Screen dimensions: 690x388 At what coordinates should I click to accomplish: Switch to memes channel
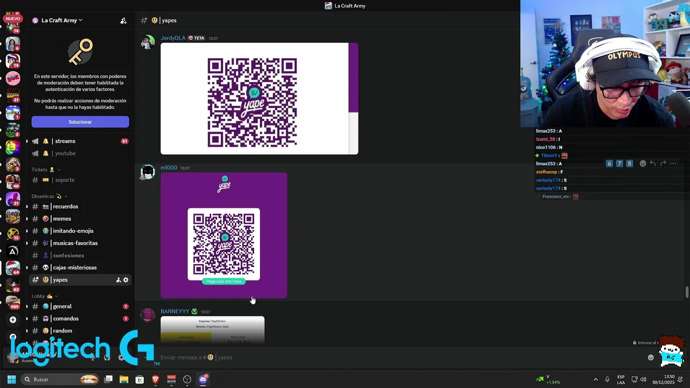79,219
